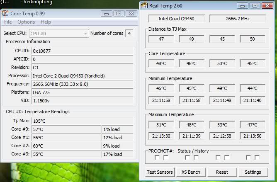The image size is (277, 182).
Task: Expand the Select CPU dropdown
Action: pos(85,33)
